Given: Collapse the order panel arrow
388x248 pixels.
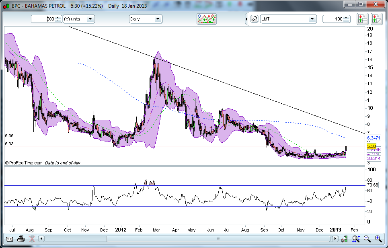Looking at the screenshot, I should pos(246,19).
